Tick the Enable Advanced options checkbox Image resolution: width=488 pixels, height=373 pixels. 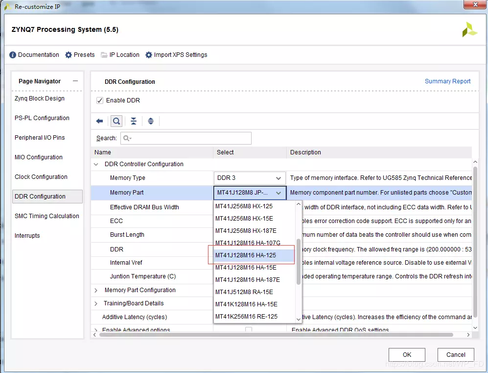coord(248,329)
